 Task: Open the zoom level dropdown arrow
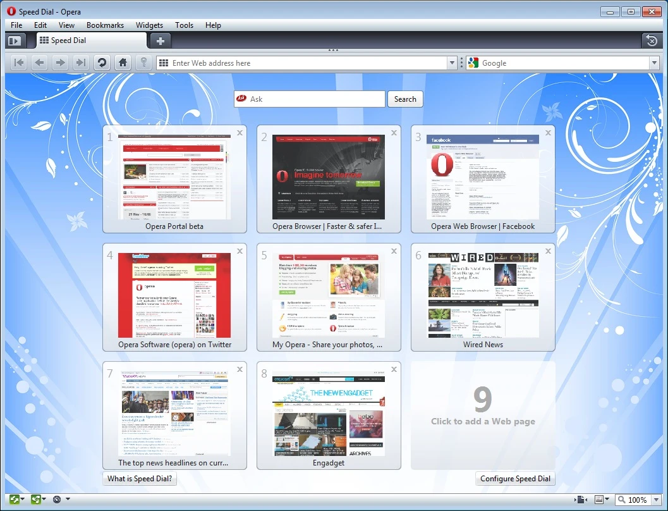pos(655,500)
